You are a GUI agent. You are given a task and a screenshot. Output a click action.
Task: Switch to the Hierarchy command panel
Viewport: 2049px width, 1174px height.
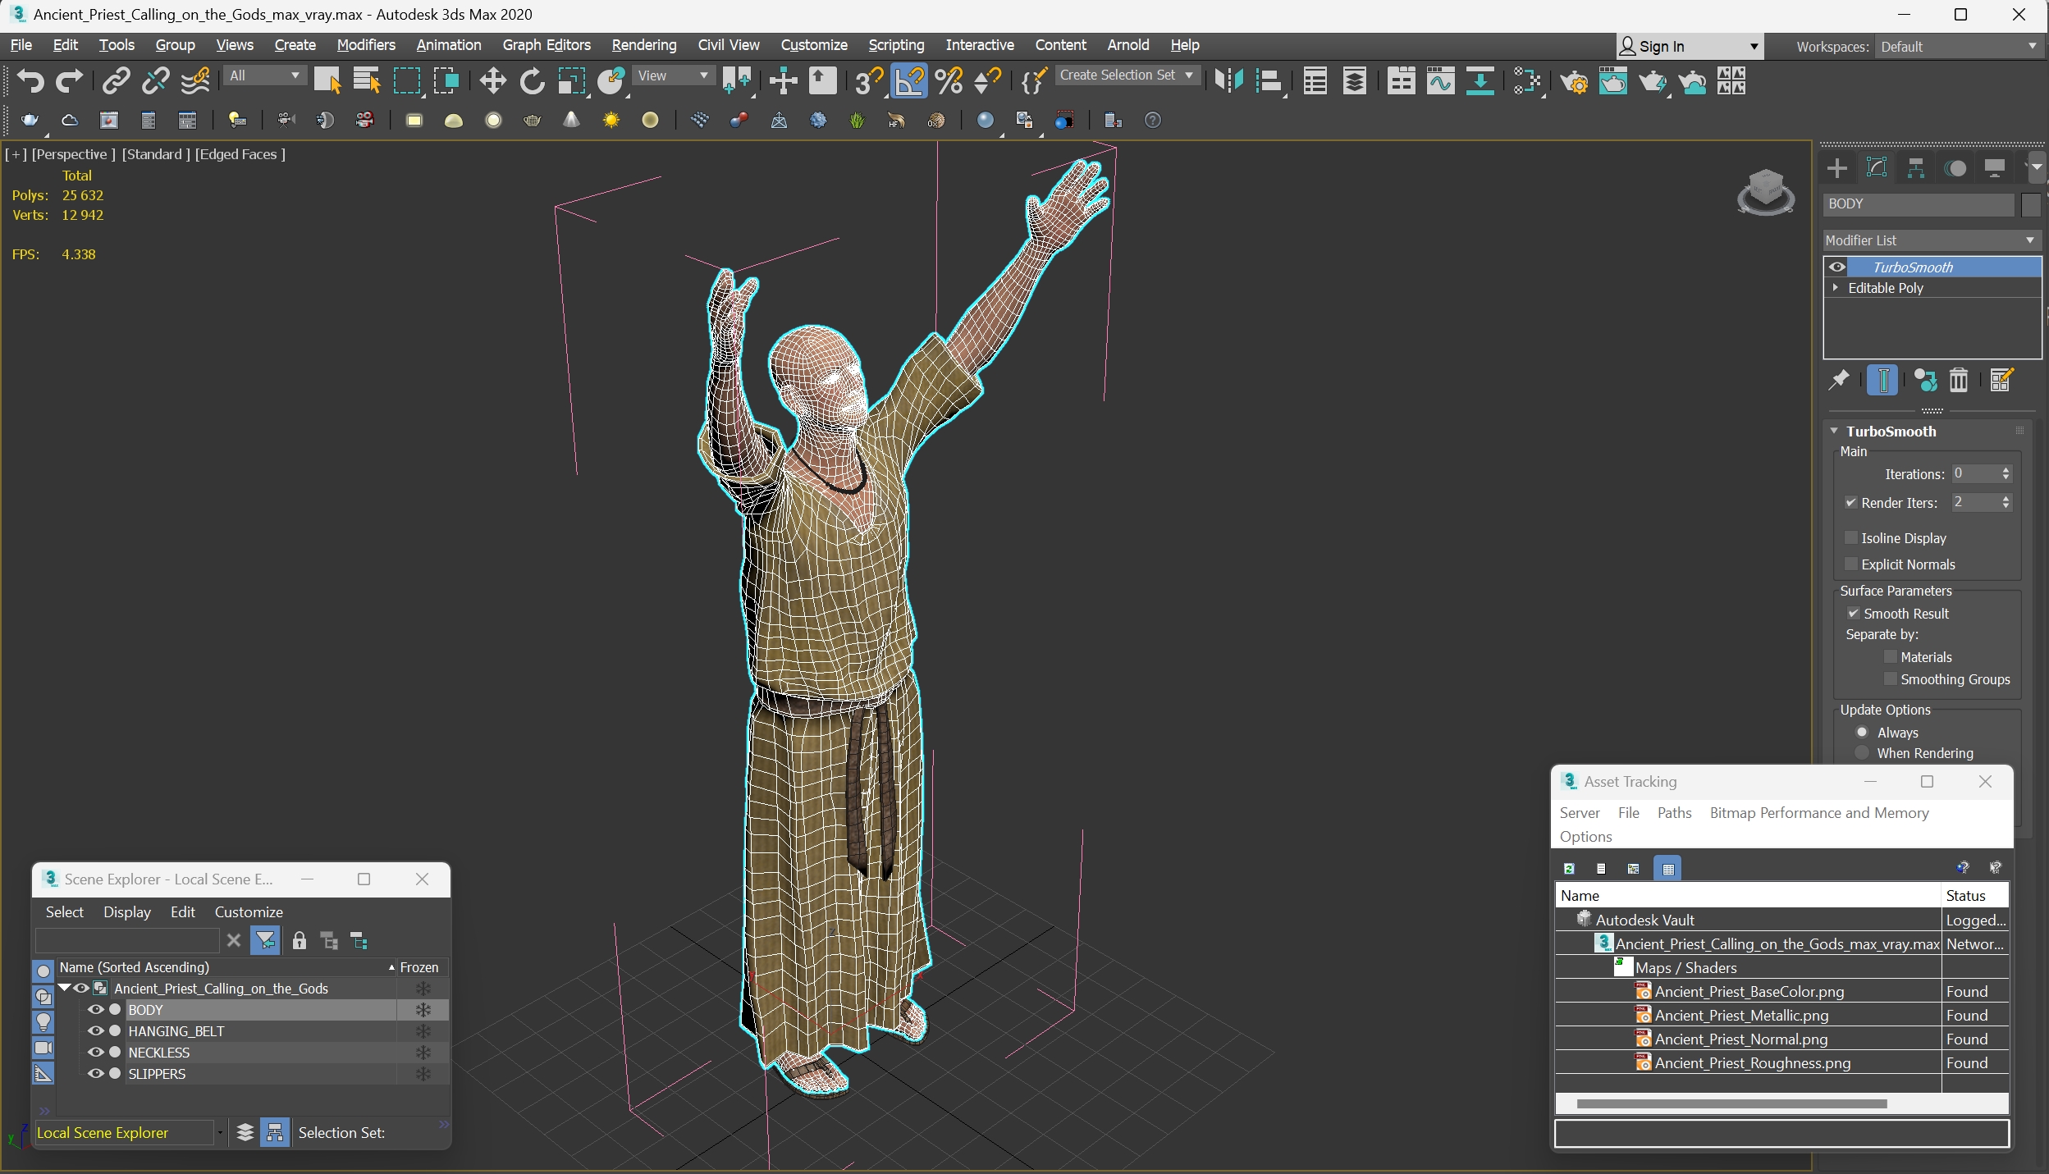(1916, 168)
